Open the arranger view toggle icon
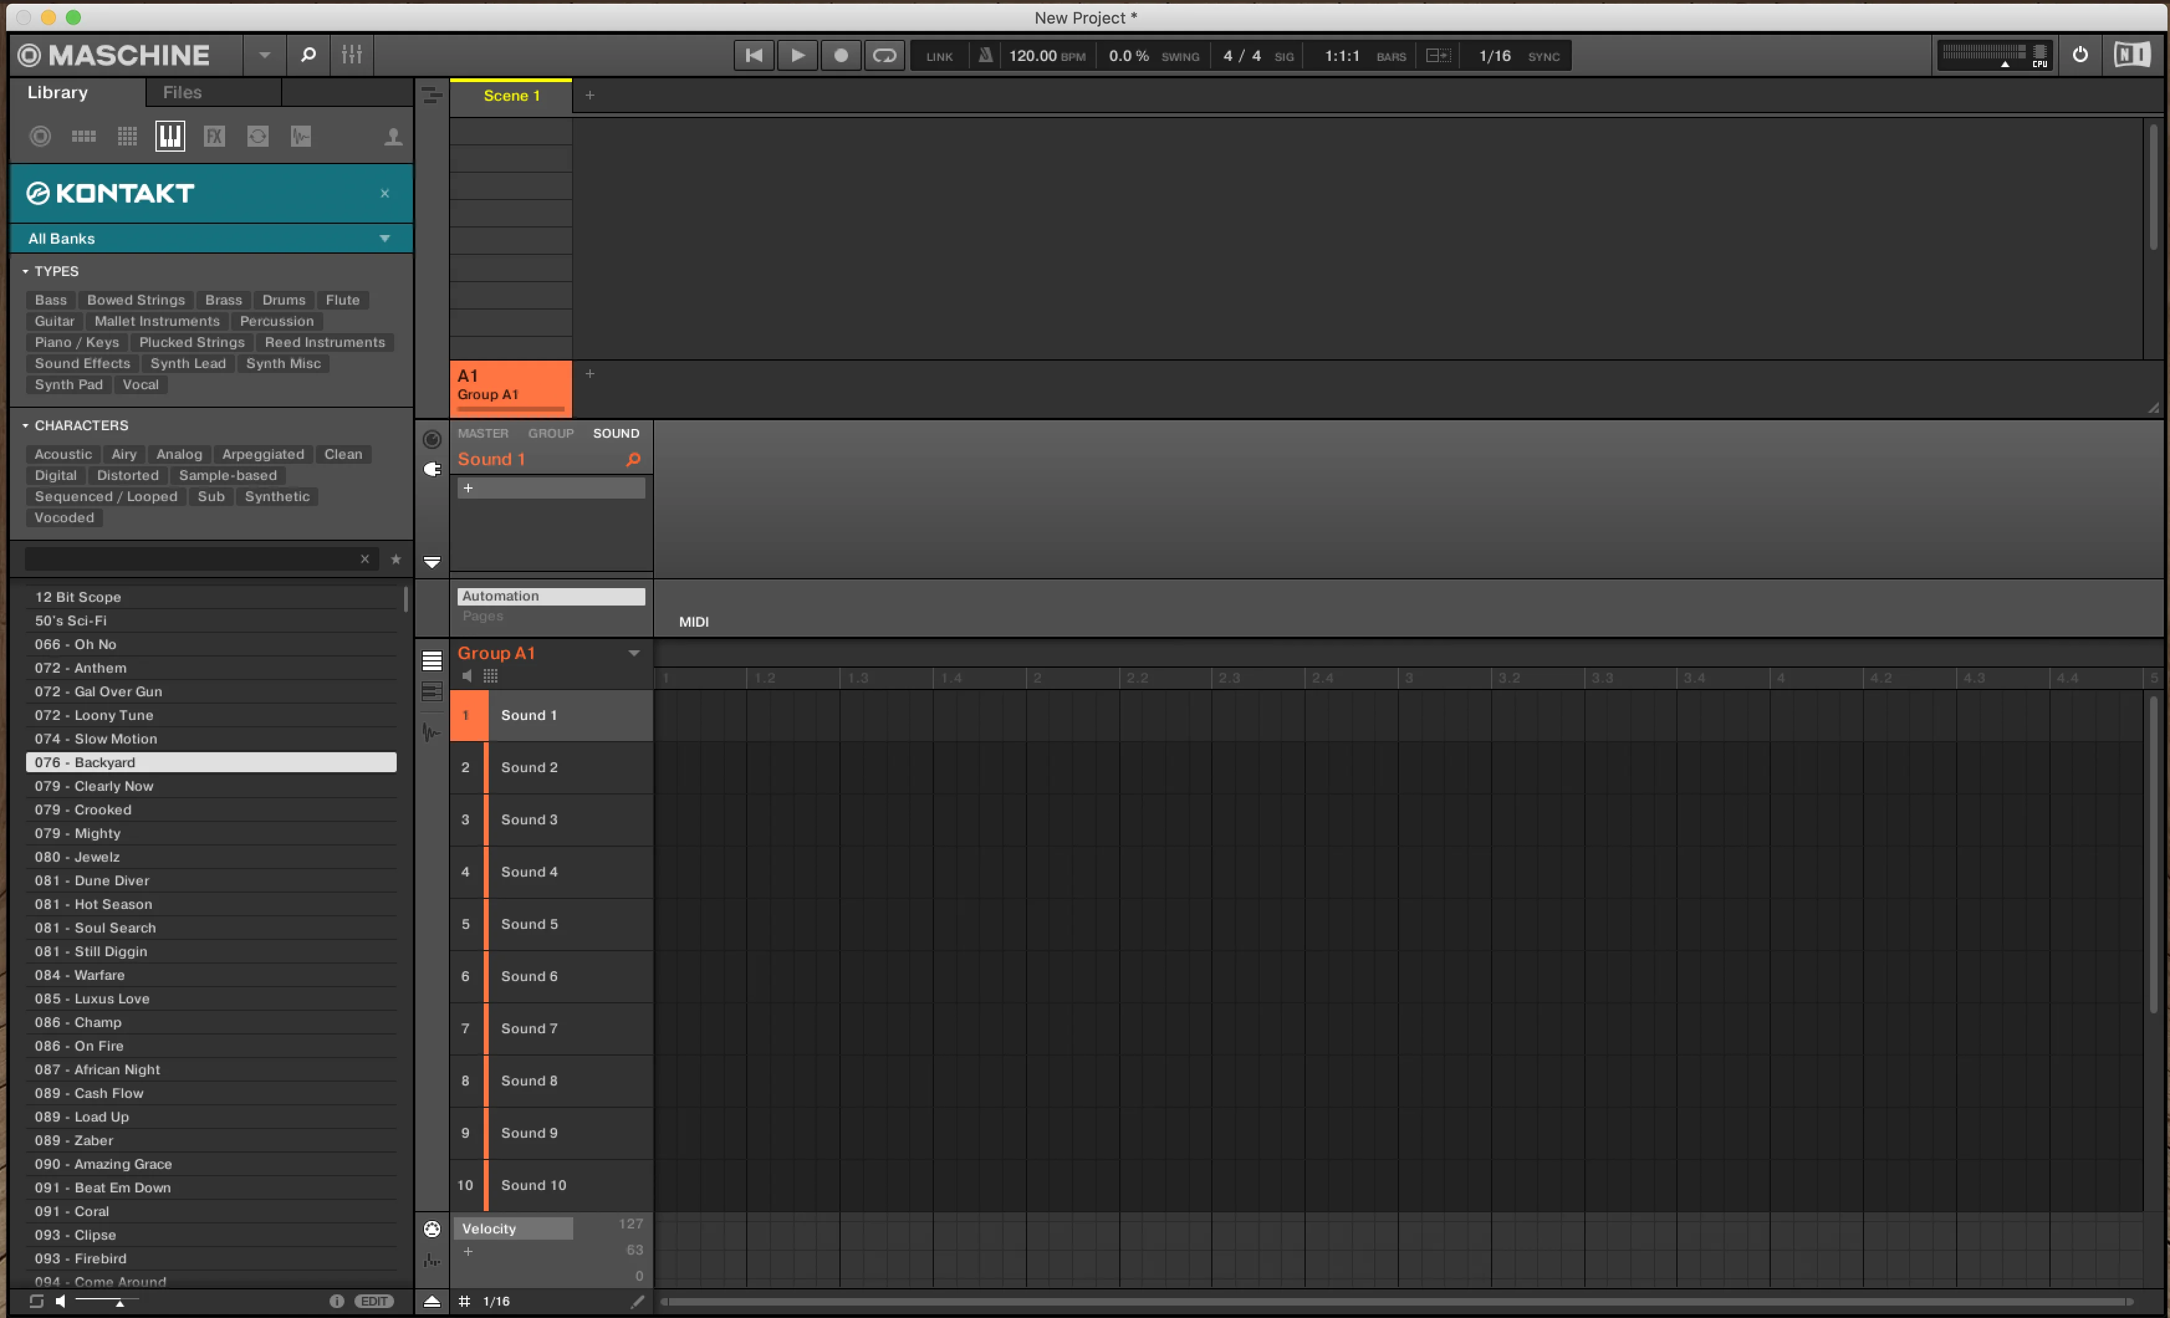This screenshot has height=1318, width=2170. click(432, 95)
